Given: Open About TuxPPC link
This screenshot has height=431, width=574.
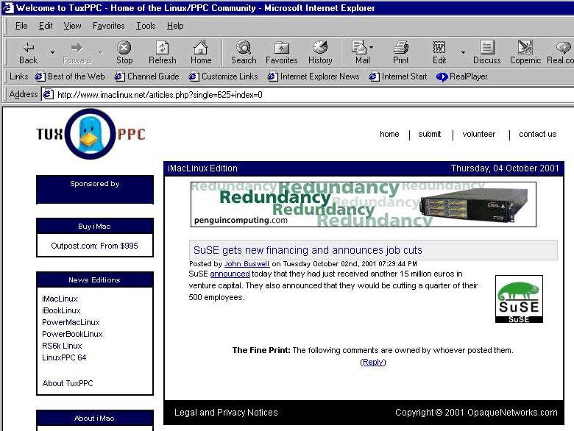Looking at the screenshot, I should tap(68, 383).
